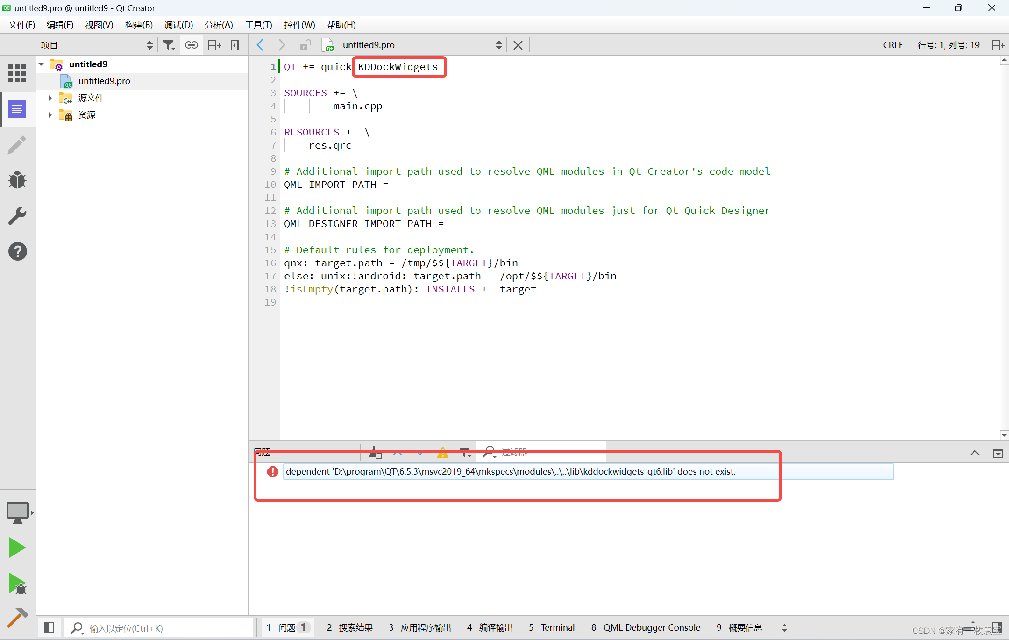The image size is (1009, 640).
Task: Click the main.cpp line in editor
Action: [x=357, y=106]
